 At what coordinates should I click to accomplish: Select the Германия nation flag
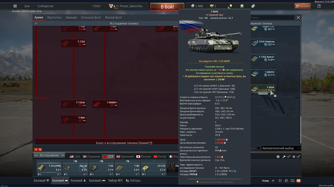tap(91, 156)
